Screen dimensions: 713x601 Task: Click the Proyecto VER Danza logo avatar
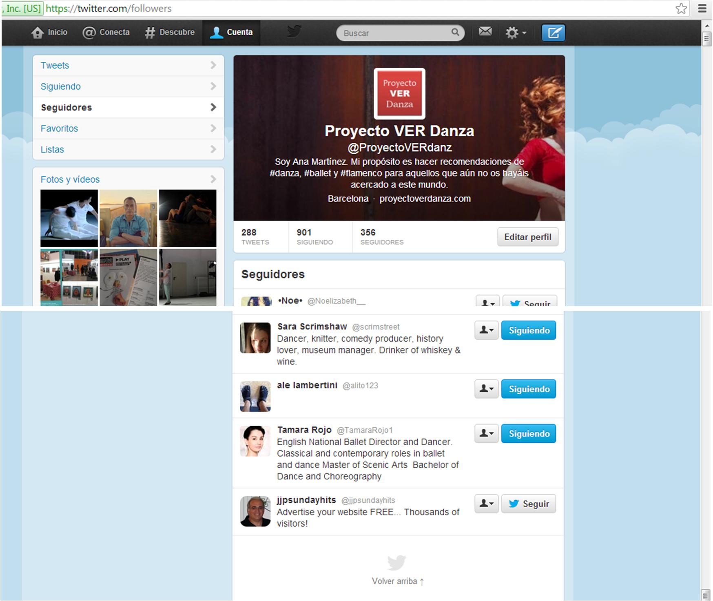tap(399, 94)
